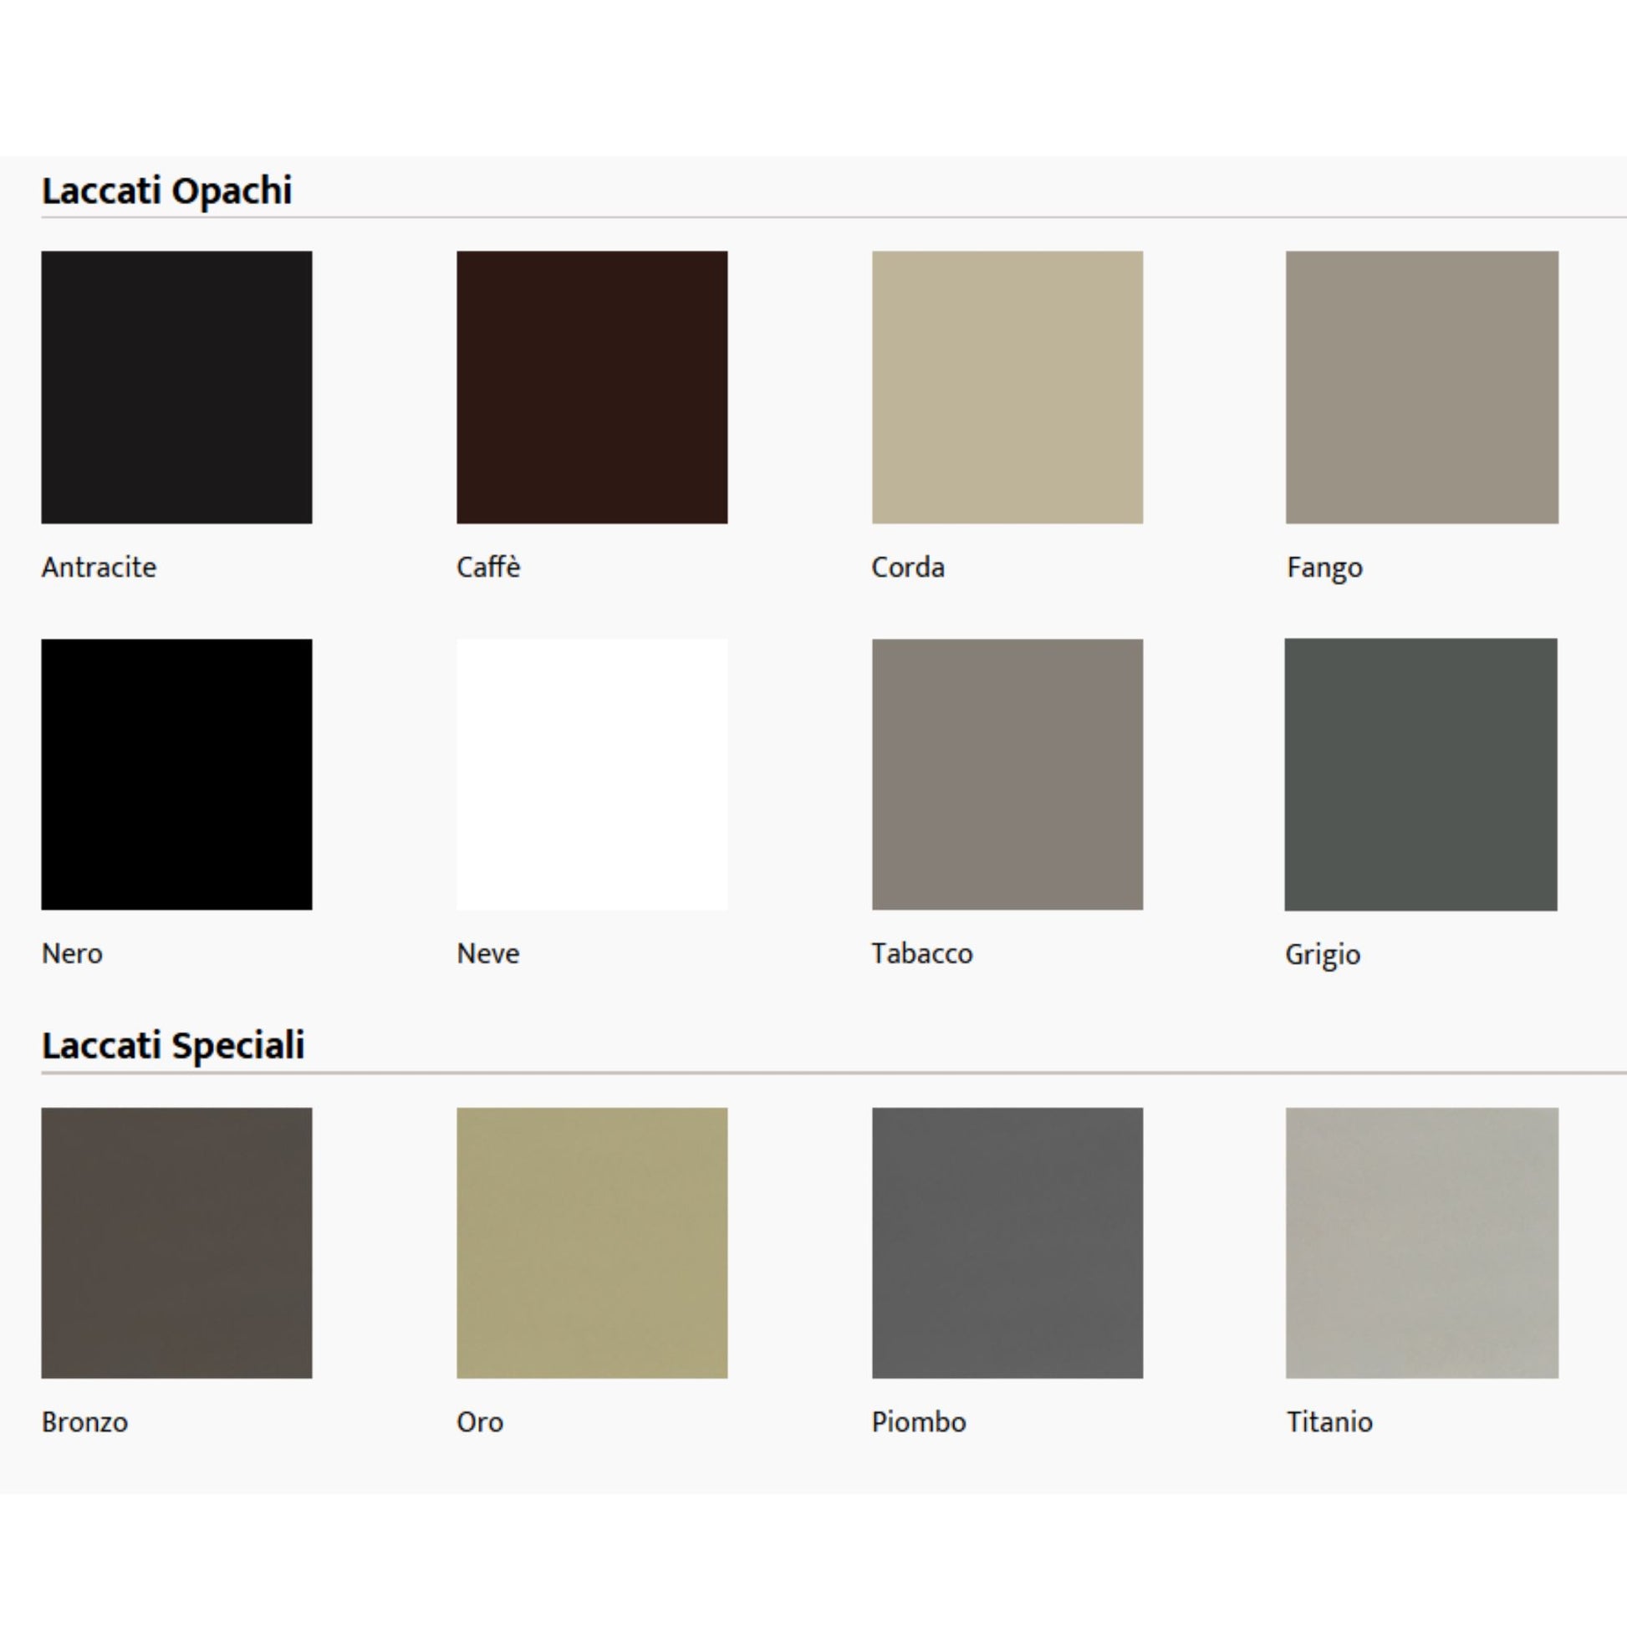Screen dimensions: 1627x1627
Task: Click the Oro text label
Action: point(479,1421)
